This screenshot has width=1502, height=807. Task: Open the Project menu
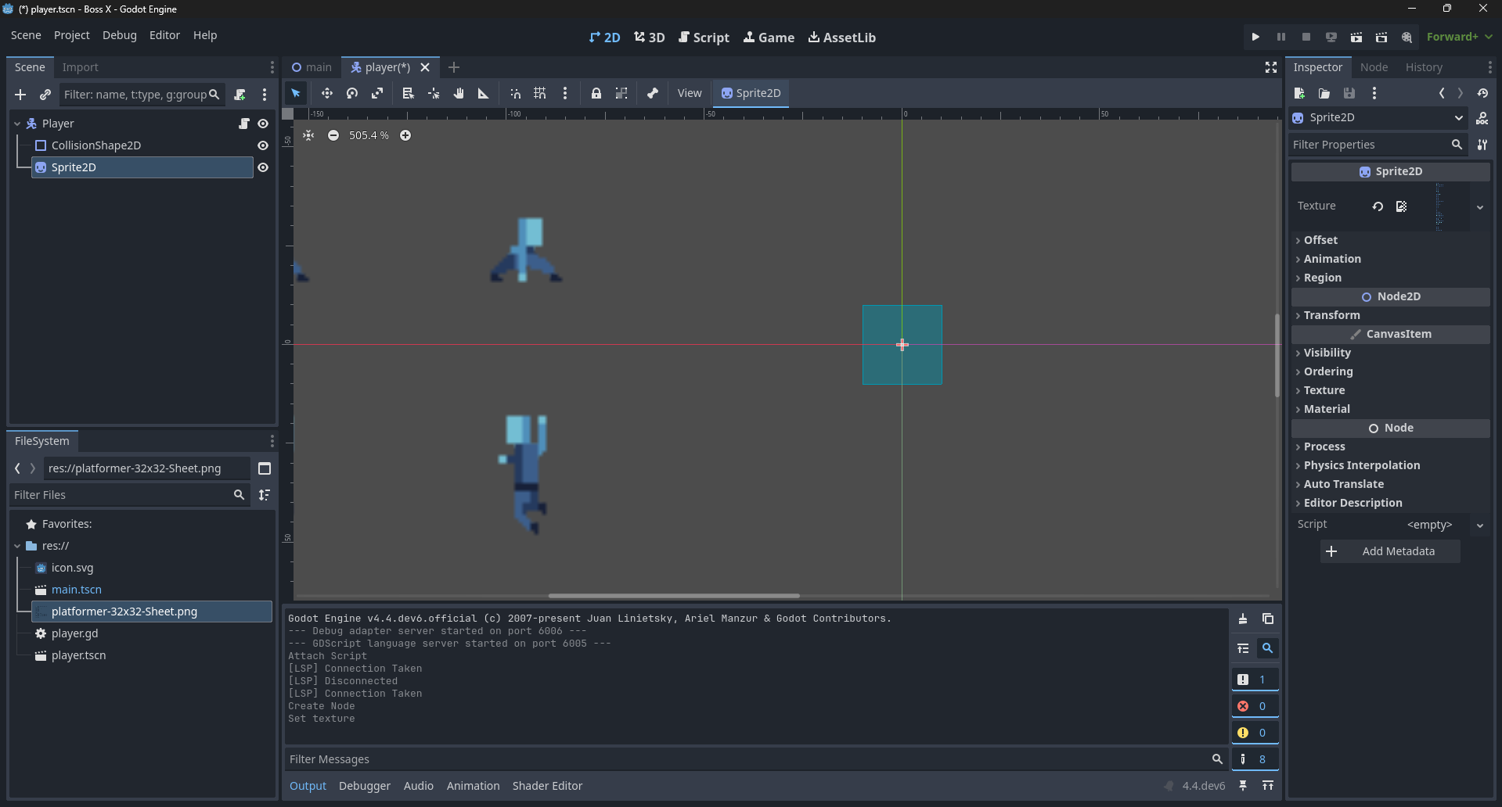click(x=71, y=35)
